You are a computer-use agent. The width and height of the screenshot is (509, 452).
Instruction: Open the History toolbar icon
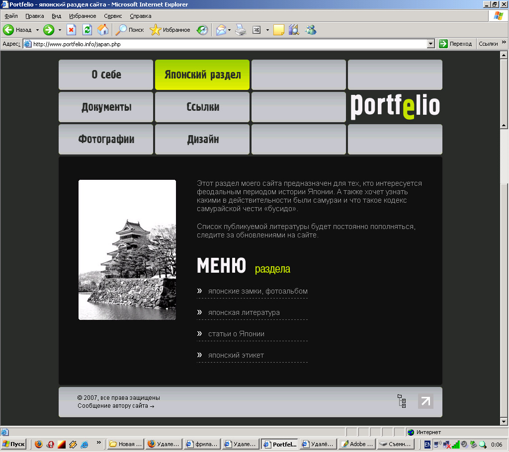[x=202, y=30]
